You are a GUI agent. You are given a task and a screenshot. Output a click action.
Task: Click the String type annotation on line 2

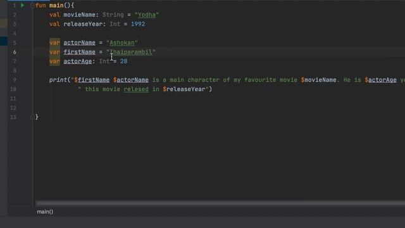click(x=113, y=15)
